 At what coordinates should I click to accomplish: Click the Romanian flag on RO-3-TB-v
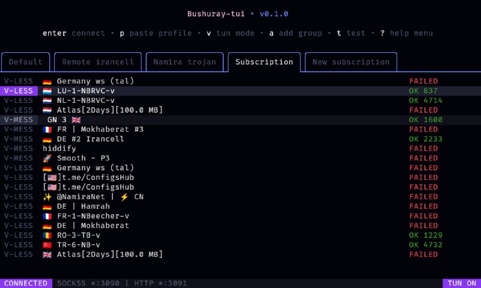[x=47, y=236]
